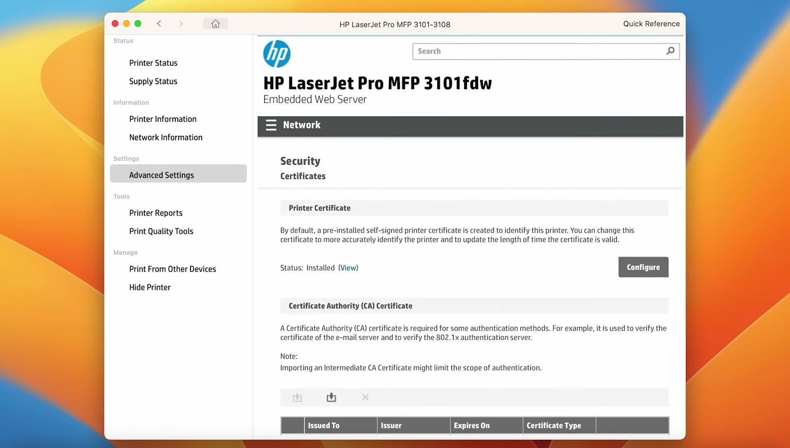
Task: Select Printer Status in sidebar
Action: [x=153, y=63]
